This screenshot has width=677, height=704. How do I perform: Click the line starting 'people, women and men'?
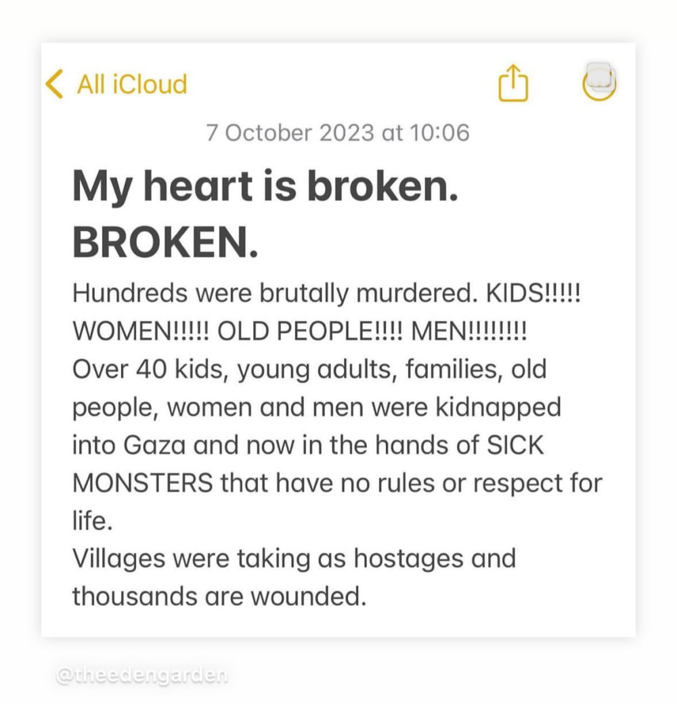point(317,408)
